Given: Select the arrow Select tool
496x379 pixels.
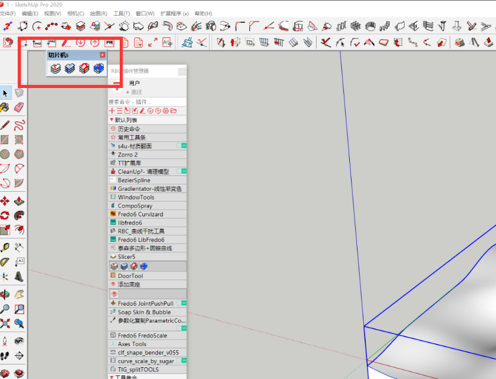Looking at the screenshot, I should click(5, 93).
